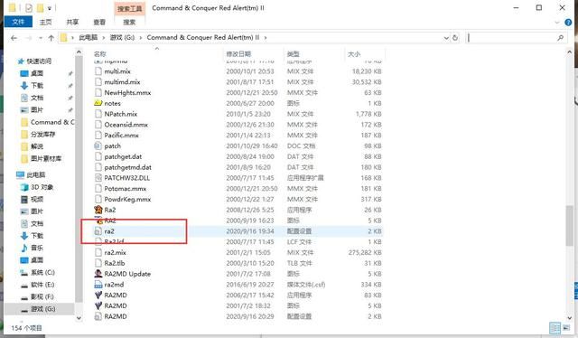Open the 搜索 ribbon tab
The width and height of the screenshot is (578, 338).
click(129, 22)
